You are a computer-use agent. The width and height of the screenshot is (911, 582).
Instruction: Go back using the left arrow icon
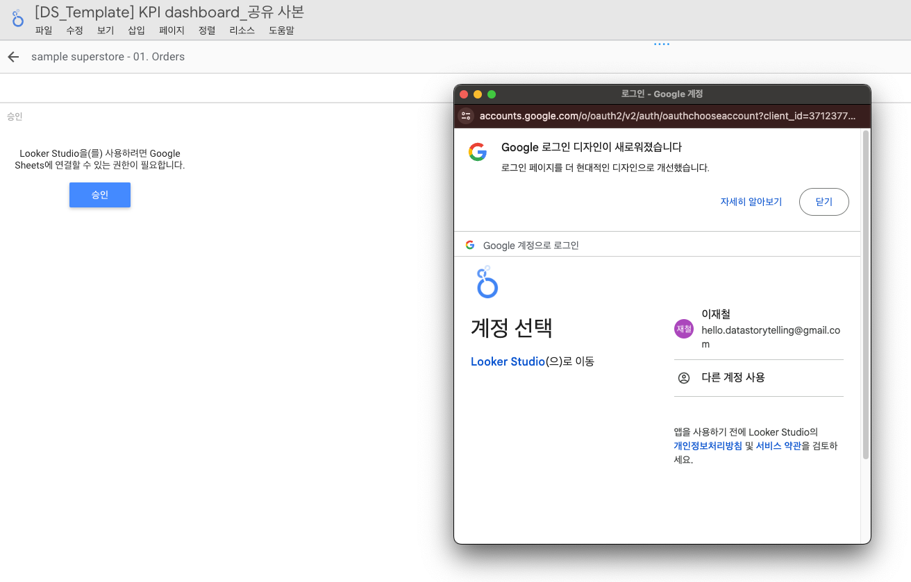coord(13,57)
